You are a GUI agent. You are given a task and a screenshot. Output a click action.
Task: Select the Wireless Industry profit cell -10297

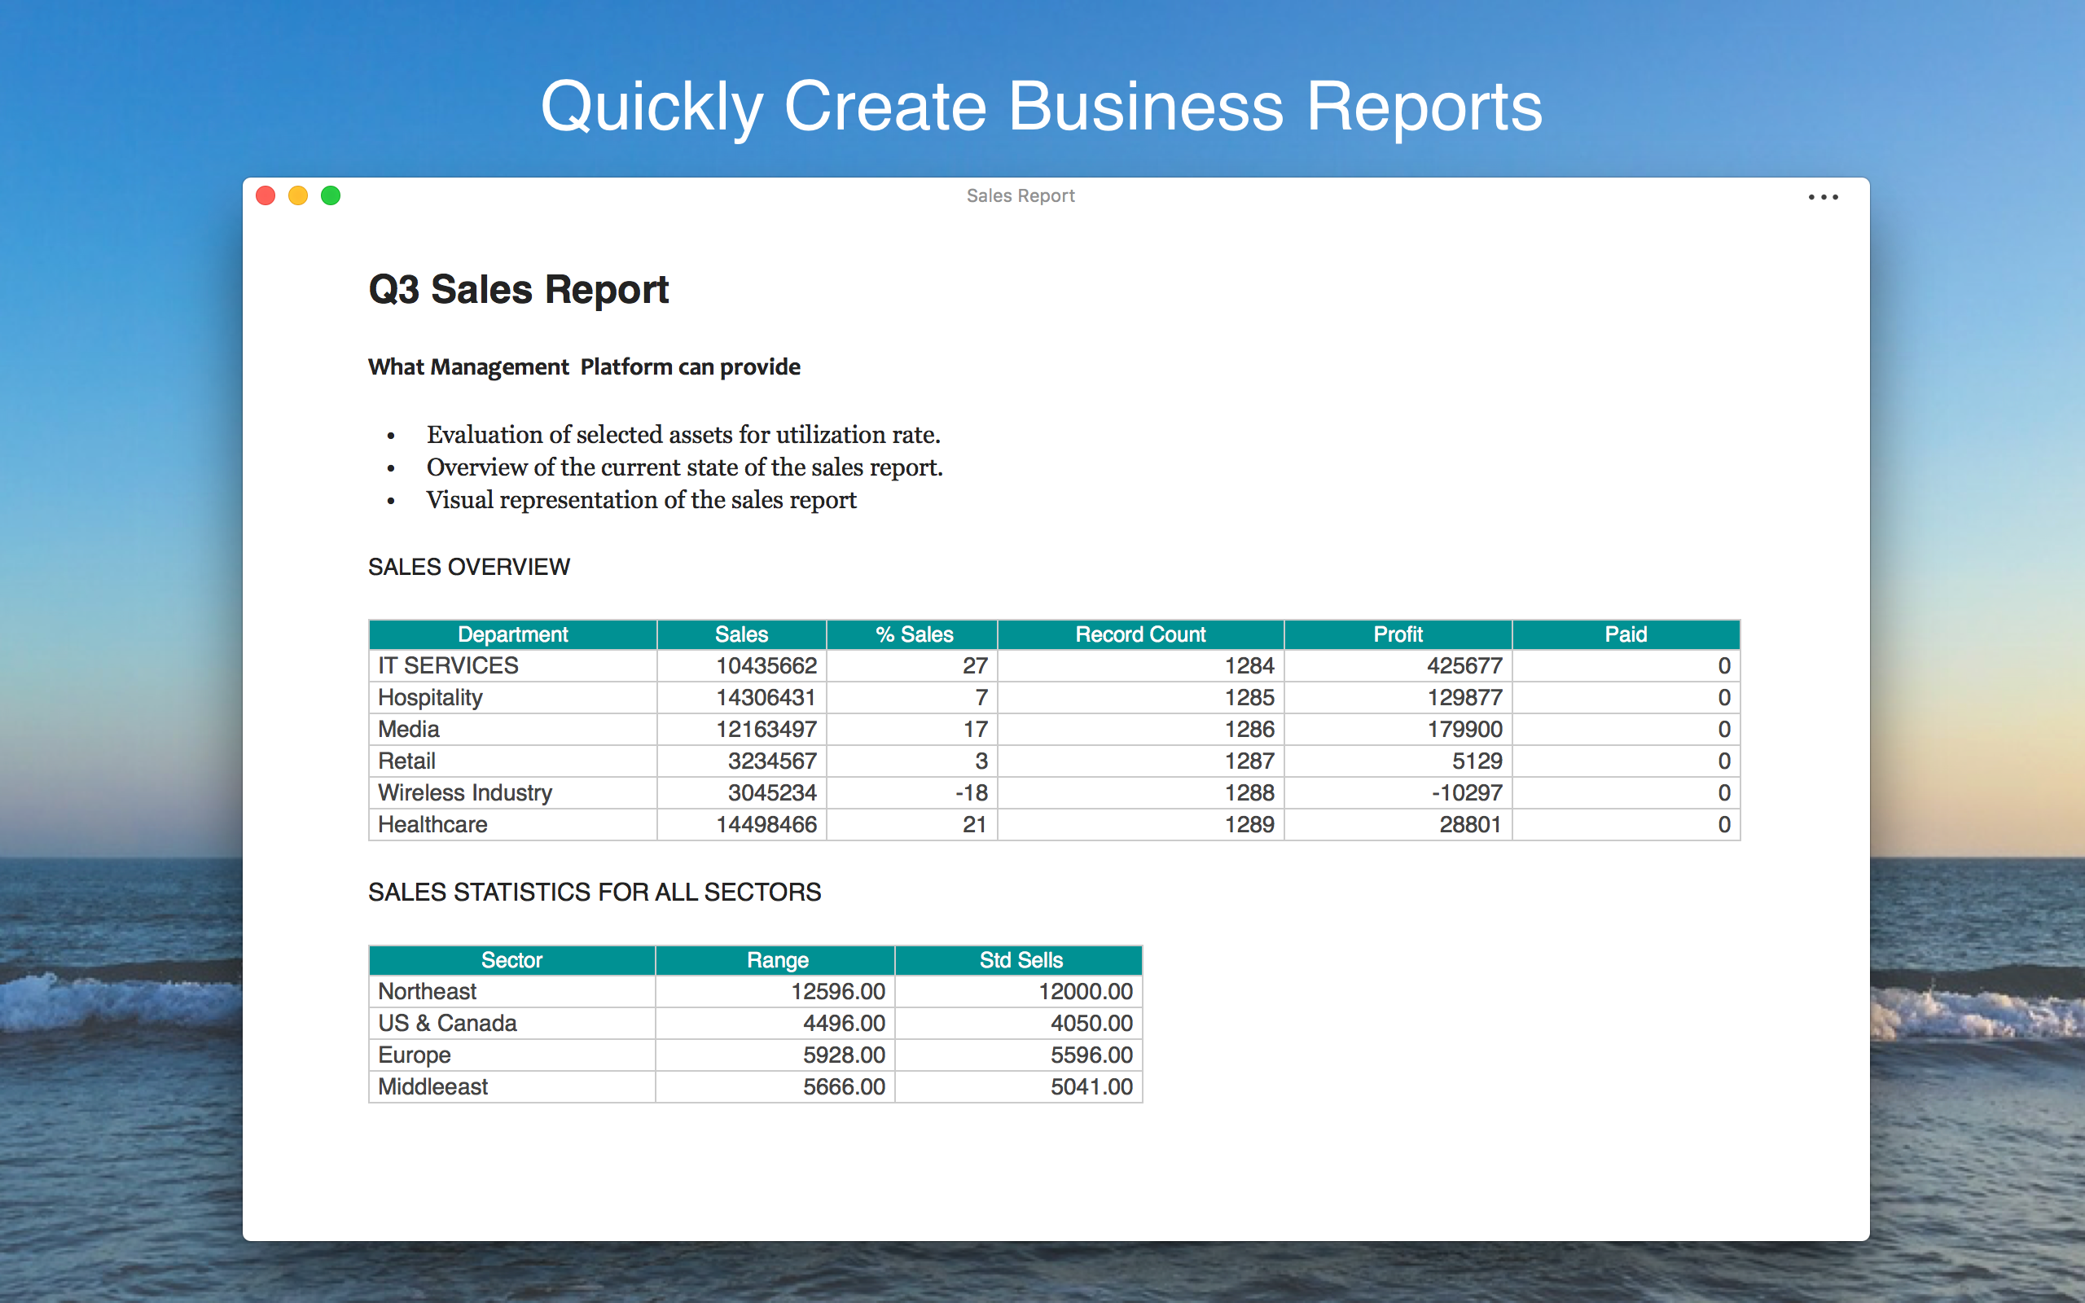1466,793
